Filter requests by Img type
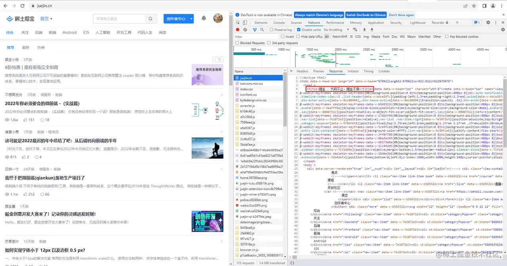The width and height of the screenshot is (507, 266). [x=366, y=37]
